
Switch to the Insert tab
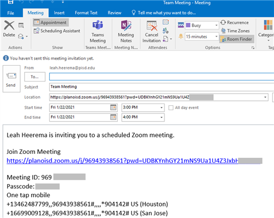point(59,13)
